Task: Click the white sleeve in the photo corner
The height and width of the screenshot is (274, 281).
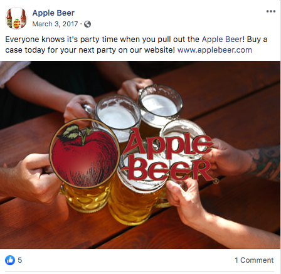Action: pos(13,73)
